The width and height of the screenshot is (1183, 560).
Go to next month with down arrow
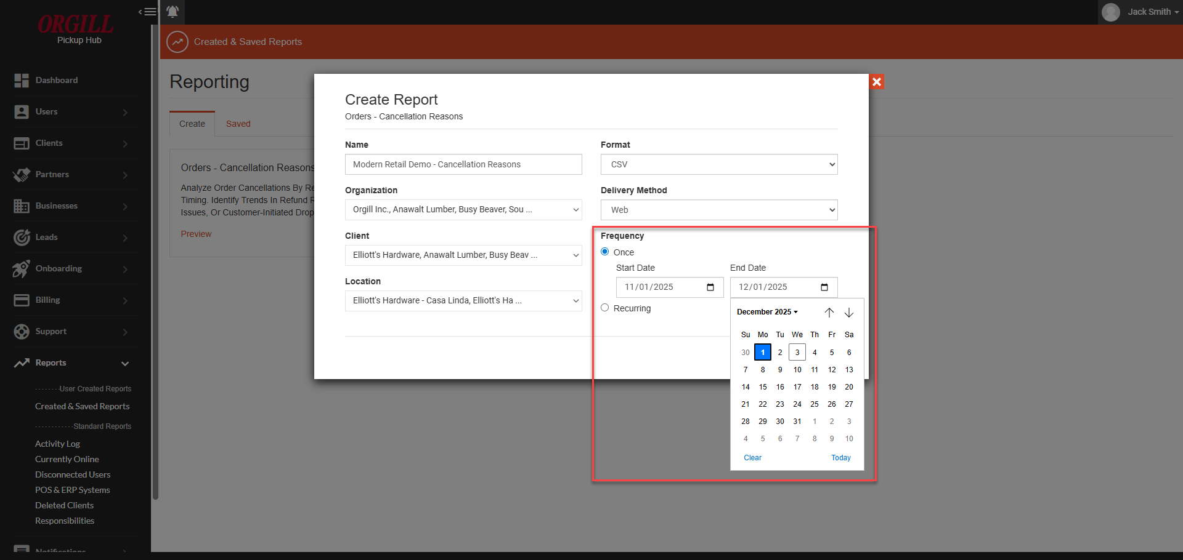pos(849,313)
